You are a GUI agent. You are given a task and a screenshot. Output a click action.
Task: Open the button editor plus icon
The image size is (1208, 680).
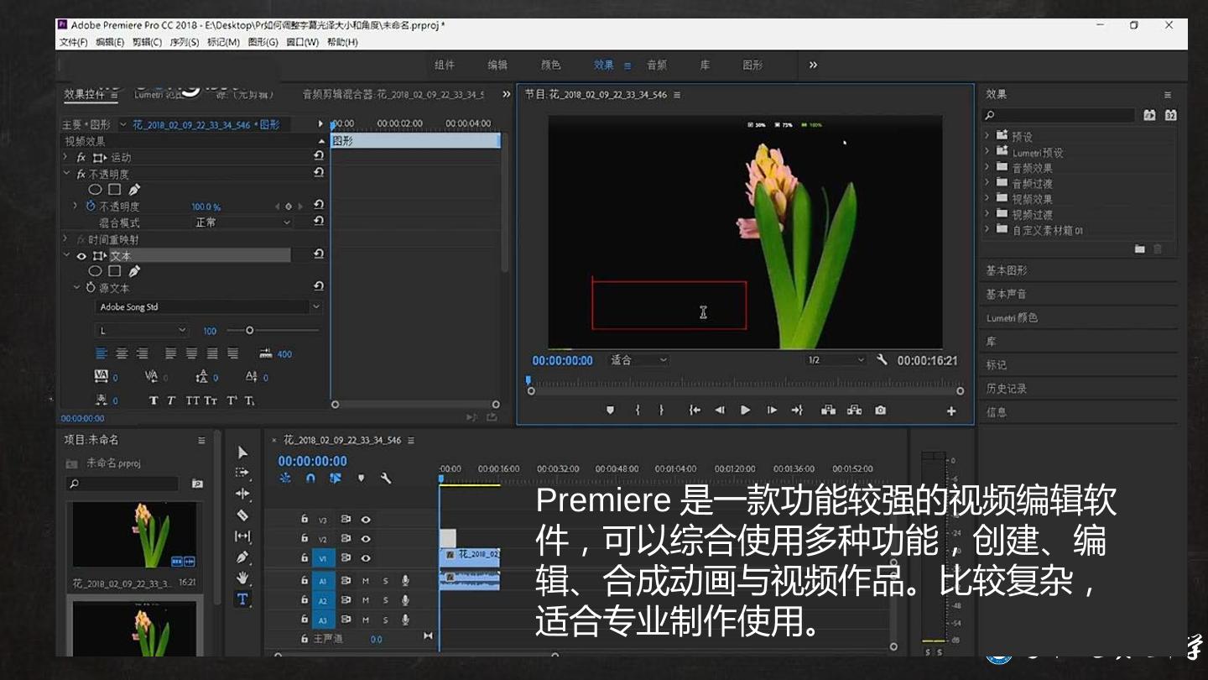tap(951, 411)
